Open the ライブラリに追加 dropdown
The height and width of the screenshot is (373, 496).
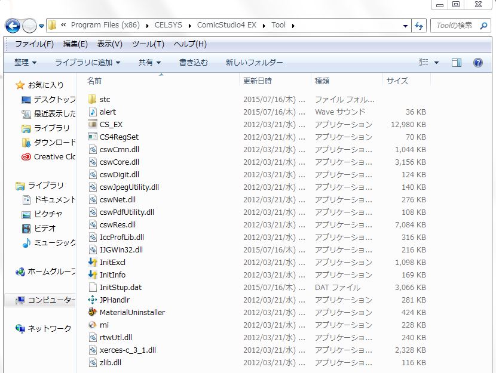88,63
